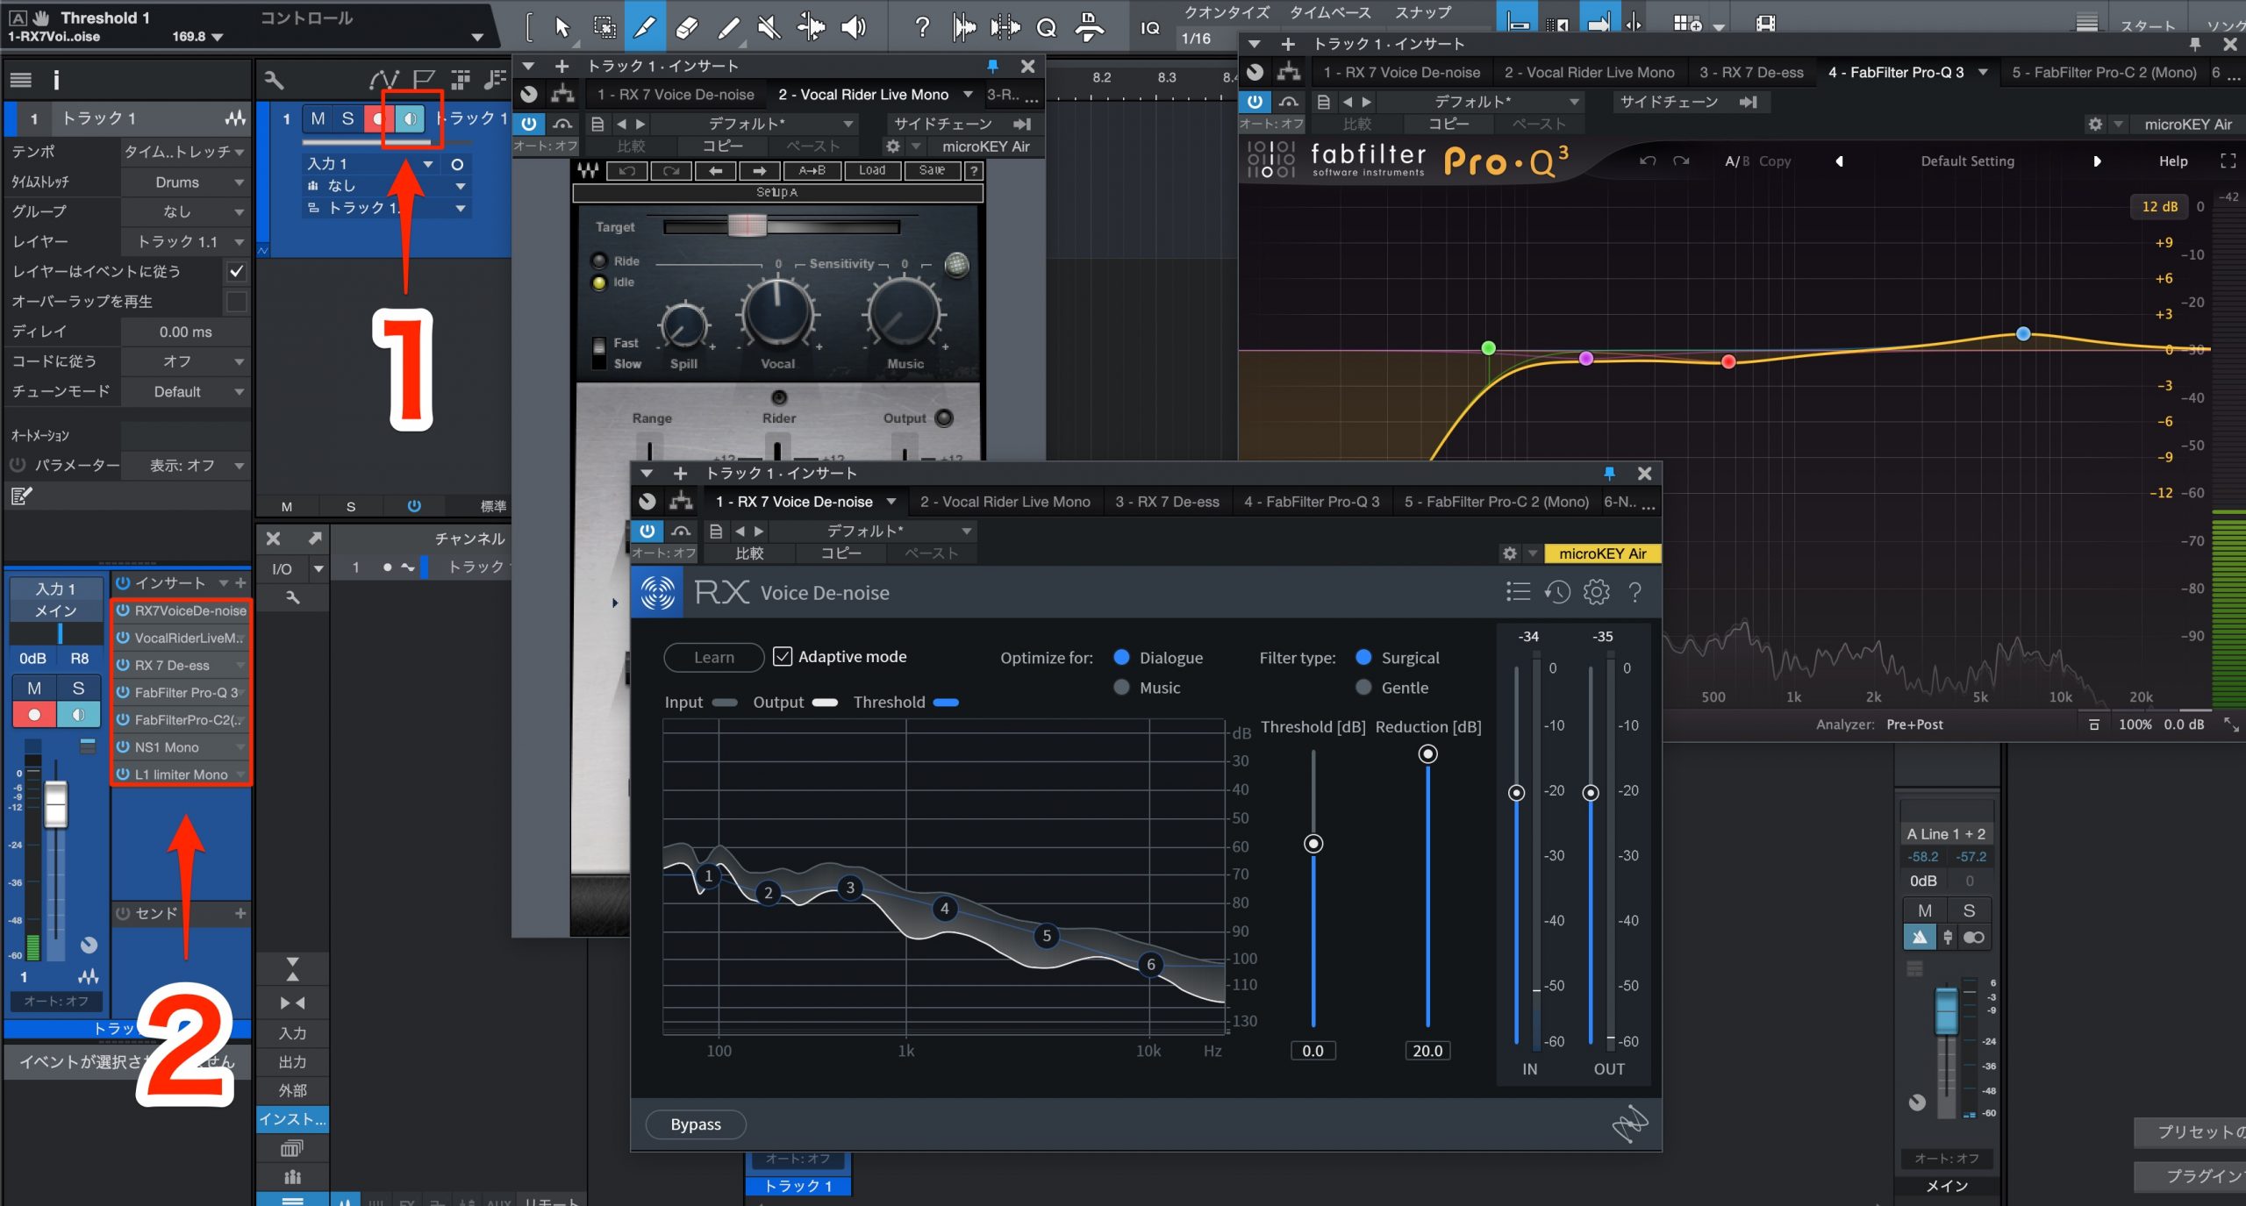This screenshot has height=1206, width=2246.
Task: Mute Track 1 in track header
Action: click(318, 118)
